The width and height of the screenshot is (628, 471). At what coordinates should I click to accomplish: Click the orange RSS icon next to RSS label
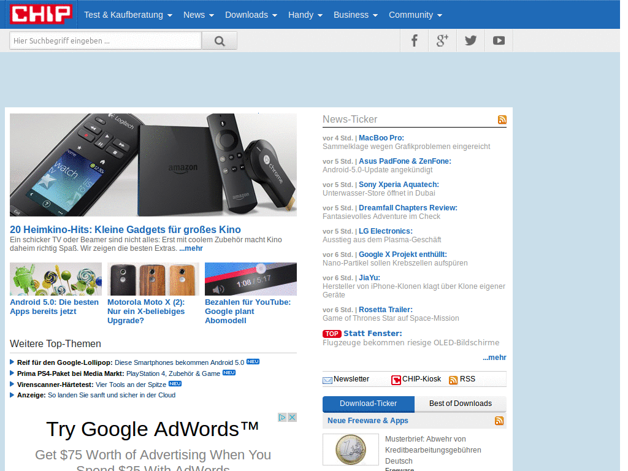tap(453, 380)
